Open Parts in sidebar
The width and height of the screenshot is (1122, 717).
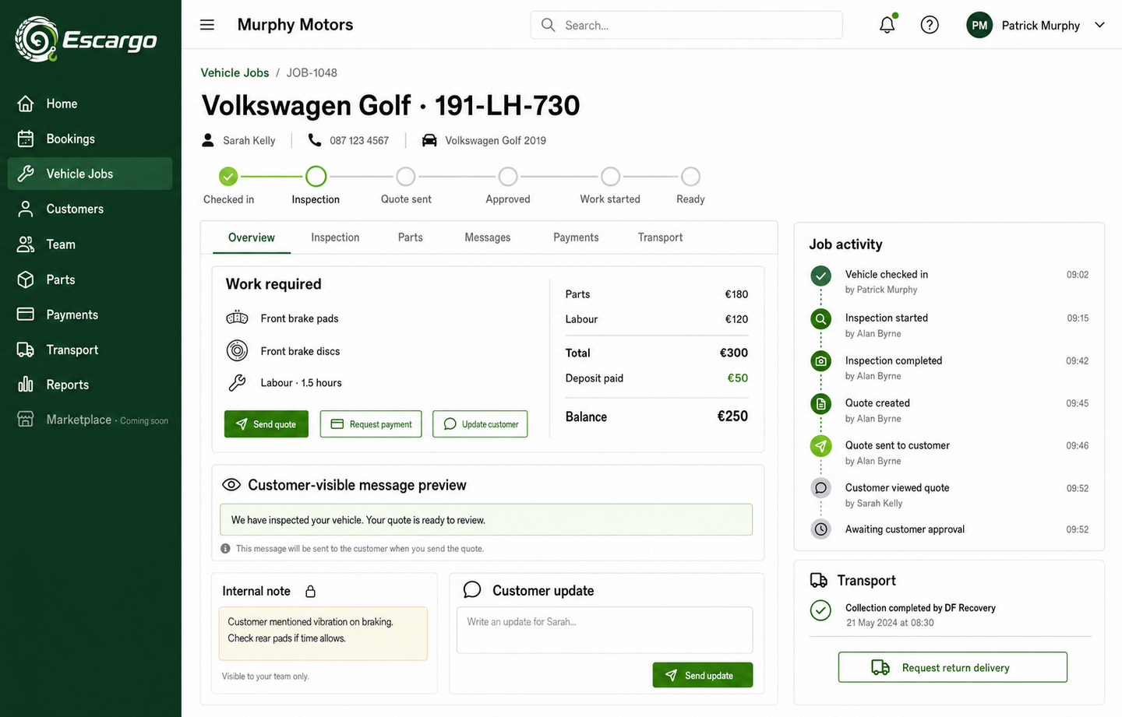click(90, 279)
